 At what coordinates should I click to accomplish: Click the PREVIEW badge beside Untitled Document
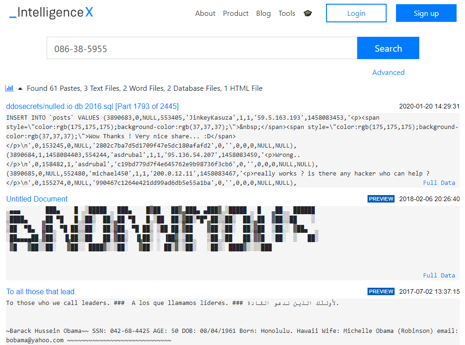381,199
